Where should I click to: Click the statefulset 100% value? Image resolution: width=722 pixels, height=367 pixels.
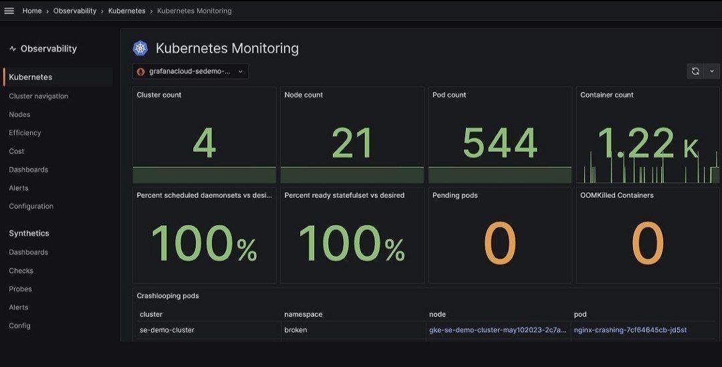click(x=352, y=243)
